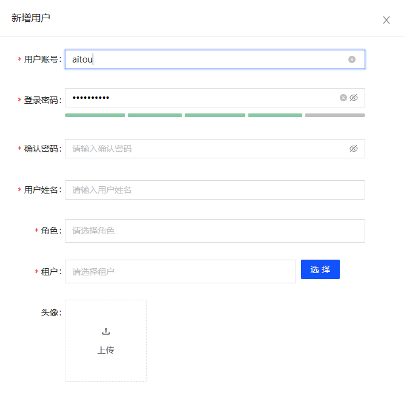Click the blue 选择 tenant button
This screenshot has width=404, height=401.
[x=320, y=269]
